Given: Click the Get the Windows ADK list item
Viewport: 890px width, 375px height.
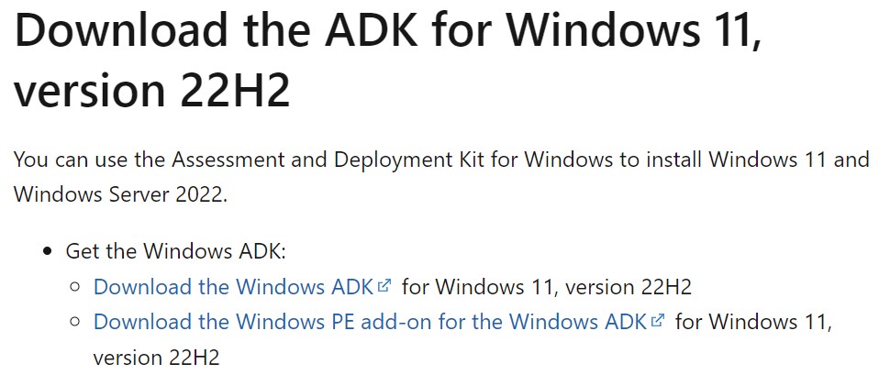Looking at the screenshot, I should 175,250.
